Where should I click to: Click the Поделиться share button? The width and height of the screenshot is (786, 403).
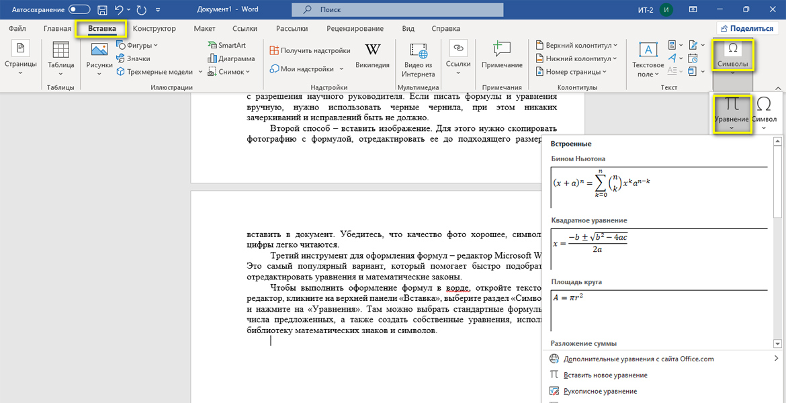(746, 29)
